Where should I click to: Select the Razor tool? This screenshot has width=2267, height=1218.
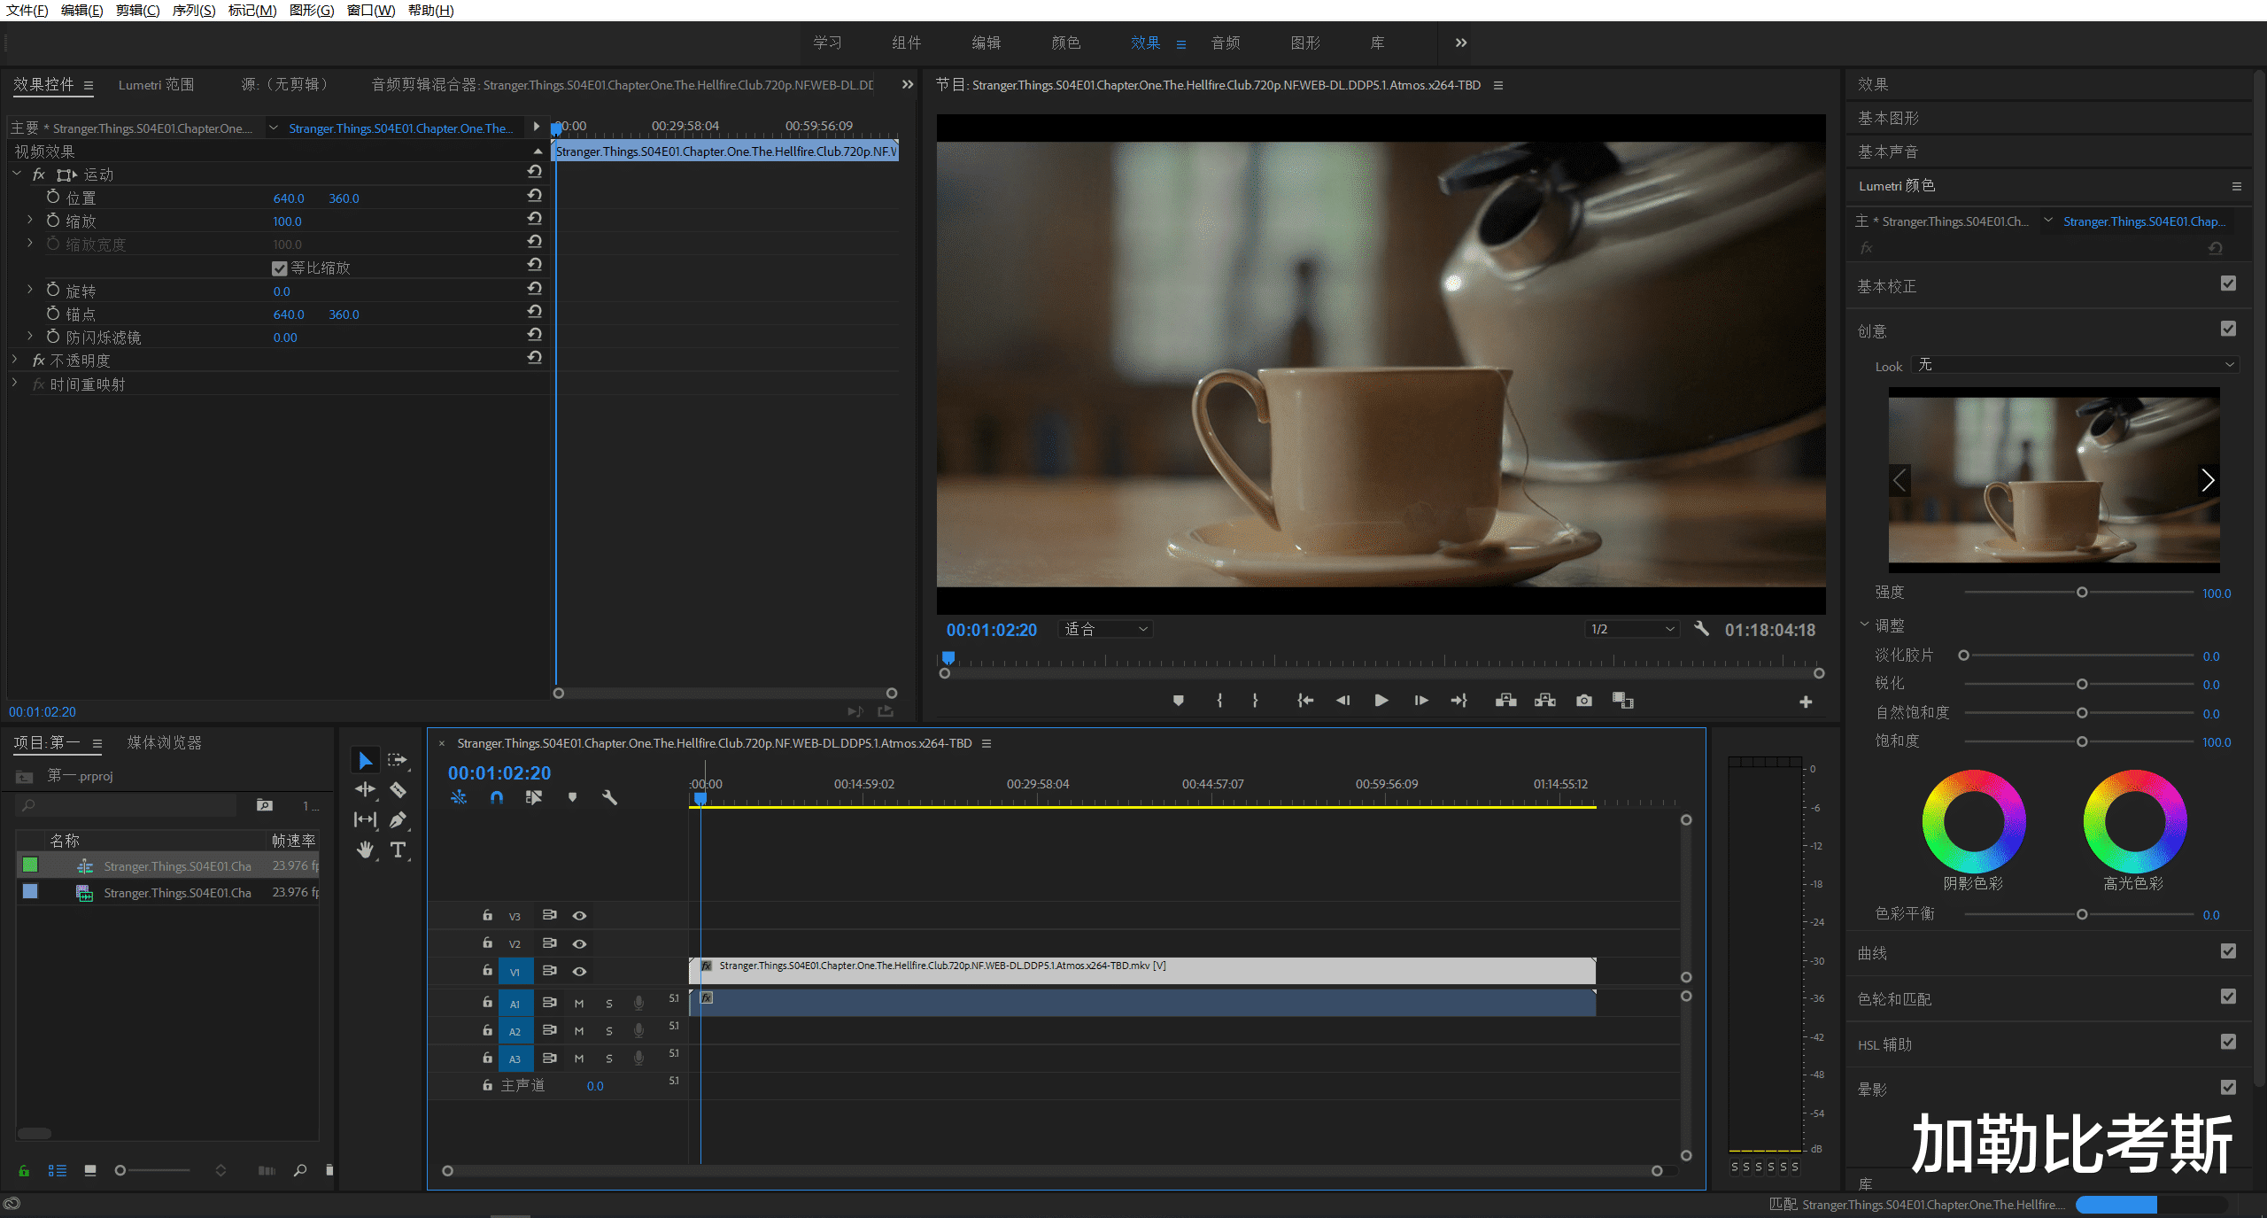(398, 789)
